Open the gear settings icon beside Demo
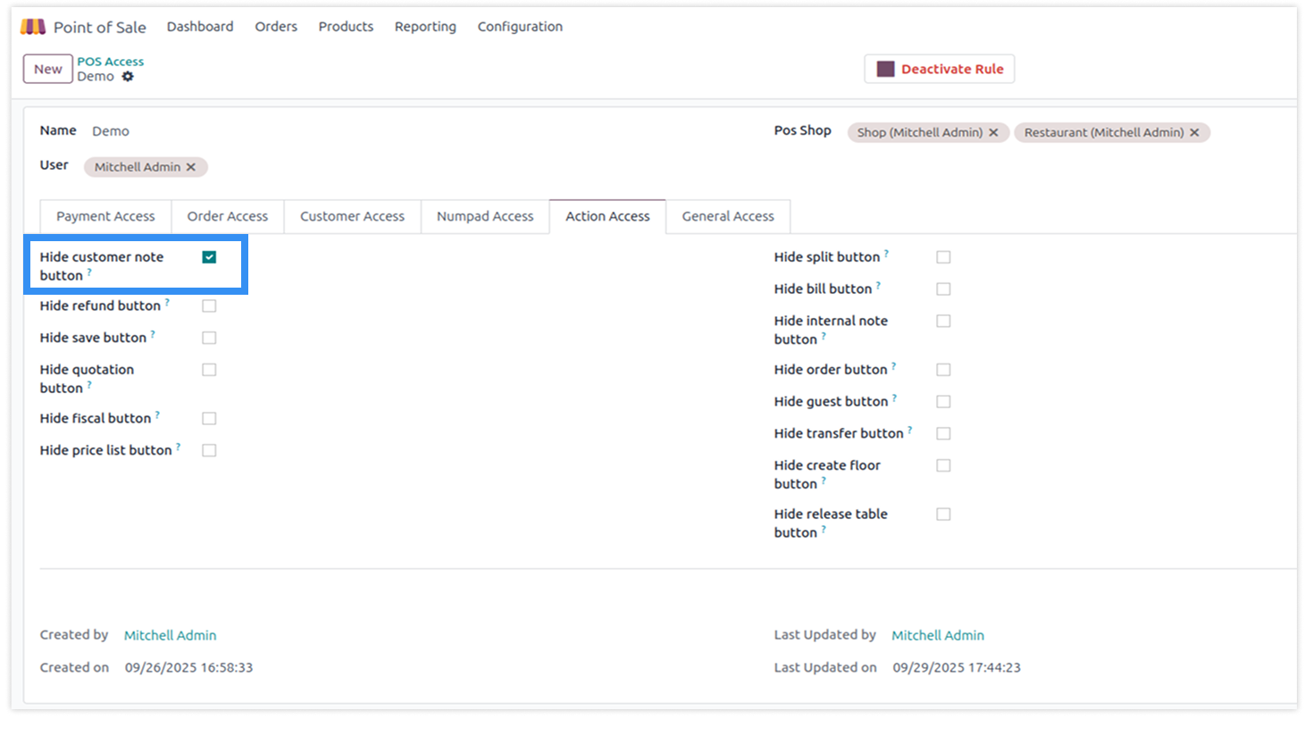The height and width of the screenshot is (736, 1304). [128, 77]
